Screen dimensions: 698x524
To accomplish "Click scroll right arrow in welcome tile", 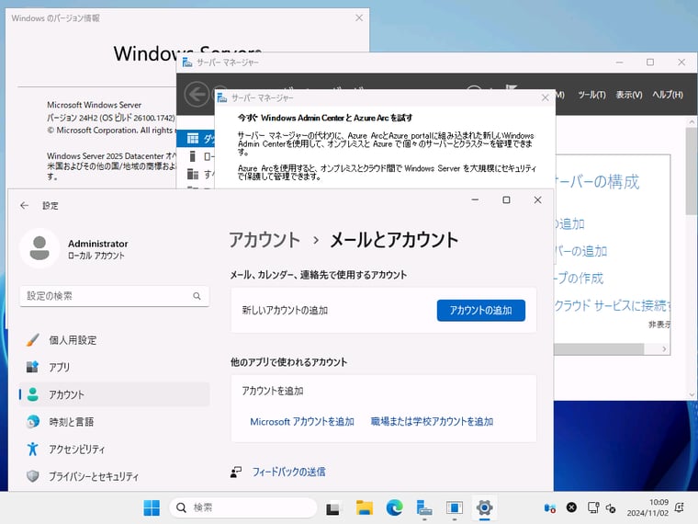I will [x=664, y=349].
